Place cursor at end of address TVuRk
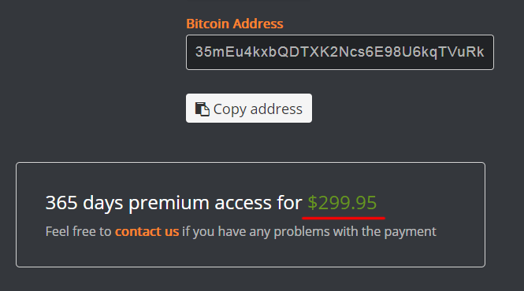This screenshot has width=524, height=291. click(484, 52)
